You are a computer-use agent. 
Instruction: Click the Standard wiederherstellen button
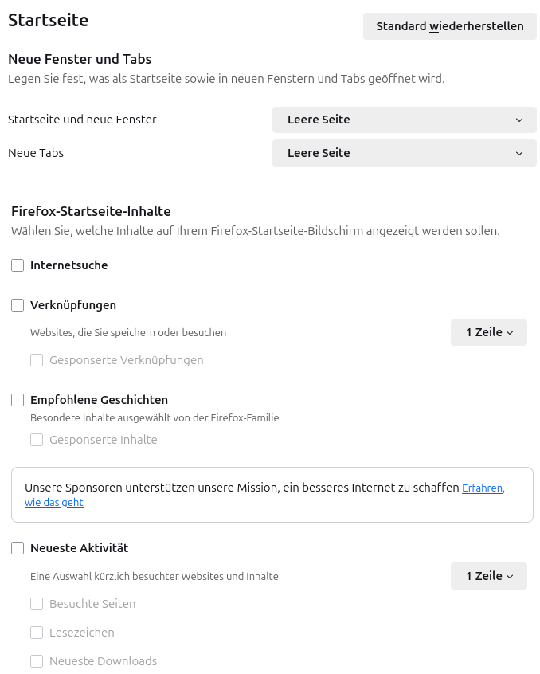pos(450,26)
